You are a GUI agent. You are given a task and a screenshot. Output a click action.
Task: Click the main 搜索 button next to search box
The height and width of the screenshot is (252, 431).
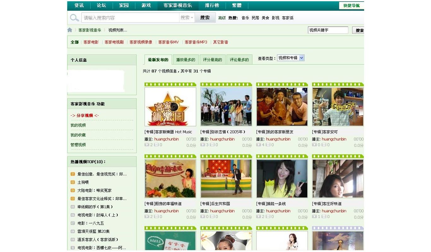(205, 18)
